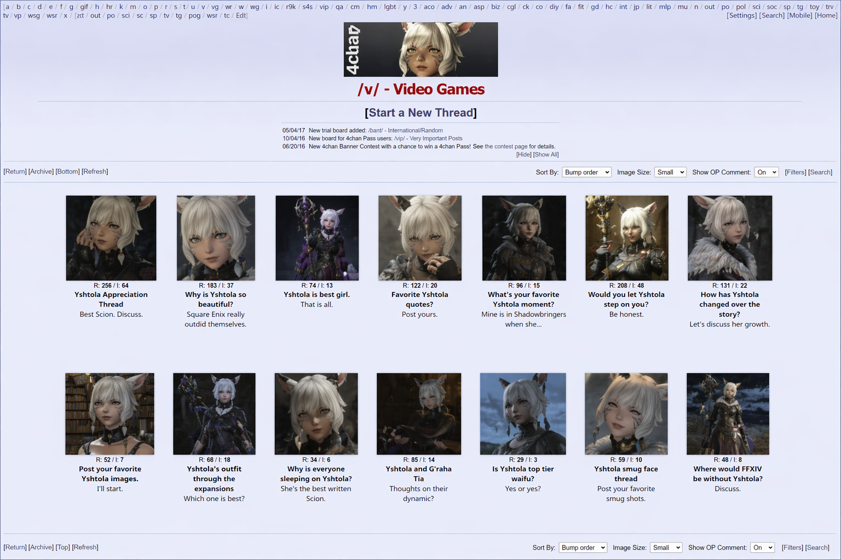Viewport: 841px width, 560px height.
Task: Click the '05/04/17' announcement date
Action: [293, 131]
